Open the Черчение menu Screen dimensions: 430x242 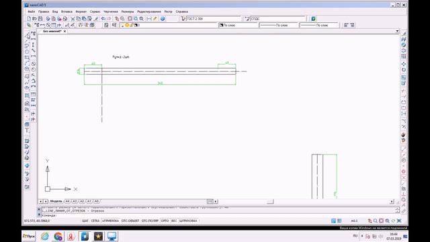click(x=111, y=11)
